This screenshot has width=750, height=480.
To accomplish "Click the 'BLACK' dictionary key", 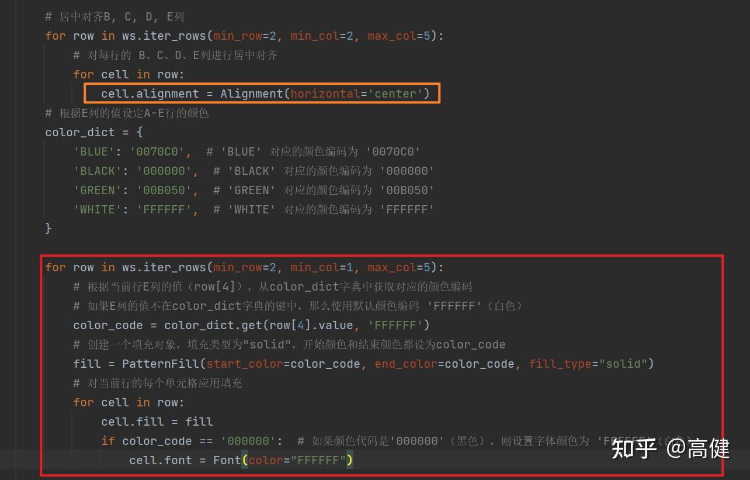I will tap(97, 171).
